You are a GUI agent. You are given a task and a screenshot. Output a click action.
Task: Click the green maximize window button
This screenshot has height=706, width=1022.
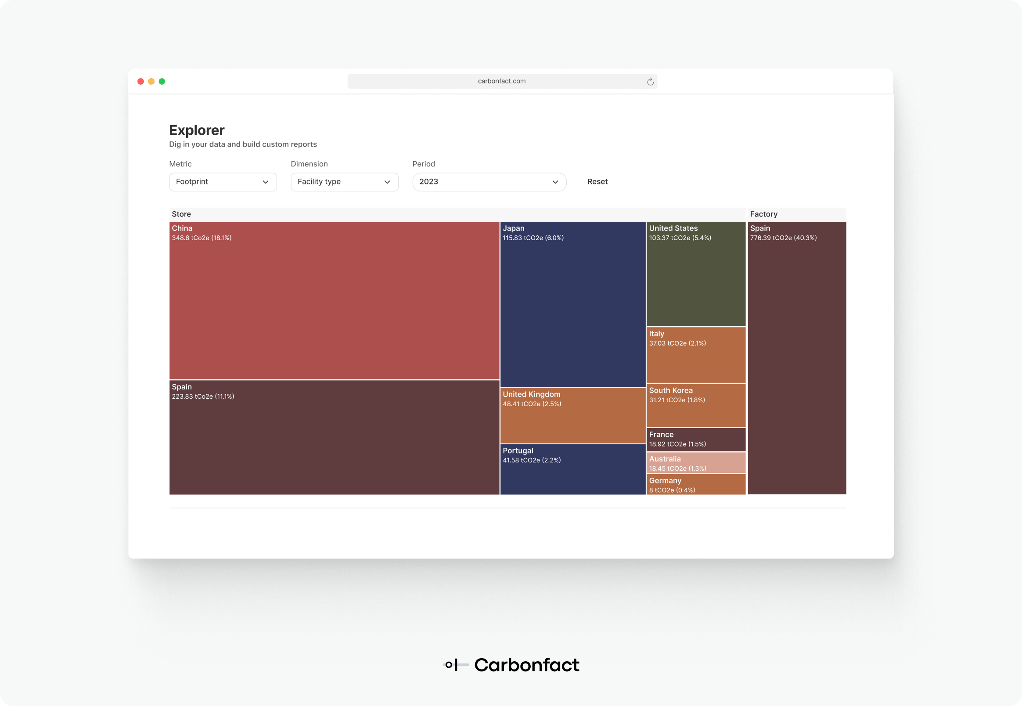point(162,81)
